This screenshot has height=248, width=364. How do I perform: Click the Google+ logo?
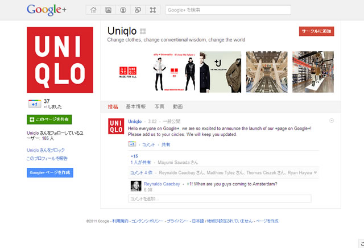pyautogui.click(x=47, y=10)
